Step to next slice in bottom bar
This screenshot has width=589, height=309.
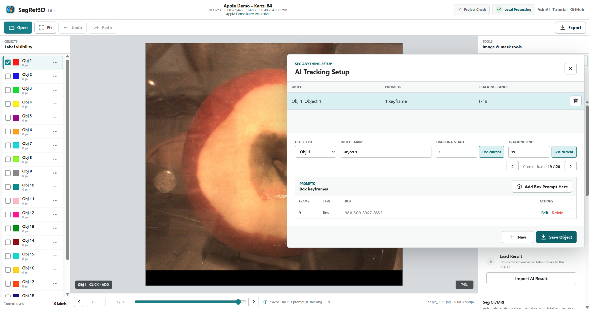coord(254,302)
